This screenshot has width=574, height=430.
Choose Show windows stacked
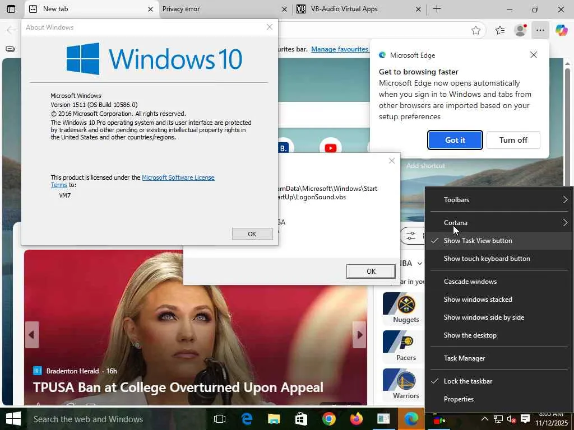(499, 300)
